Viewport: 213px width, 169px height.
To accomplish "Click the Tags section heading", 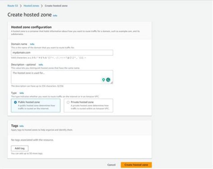I will 14,126.
